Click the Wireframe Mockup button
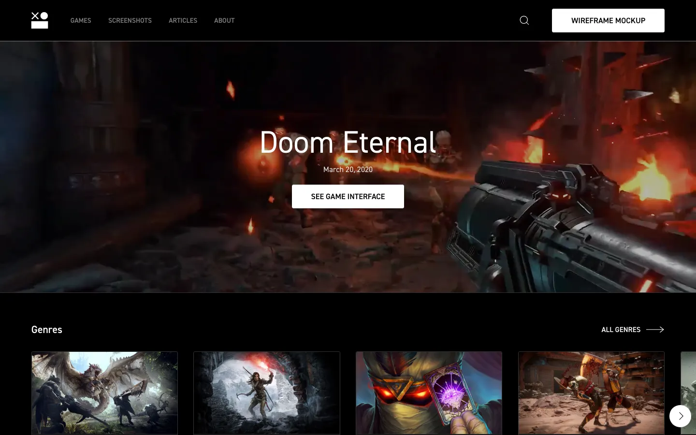 608,20
